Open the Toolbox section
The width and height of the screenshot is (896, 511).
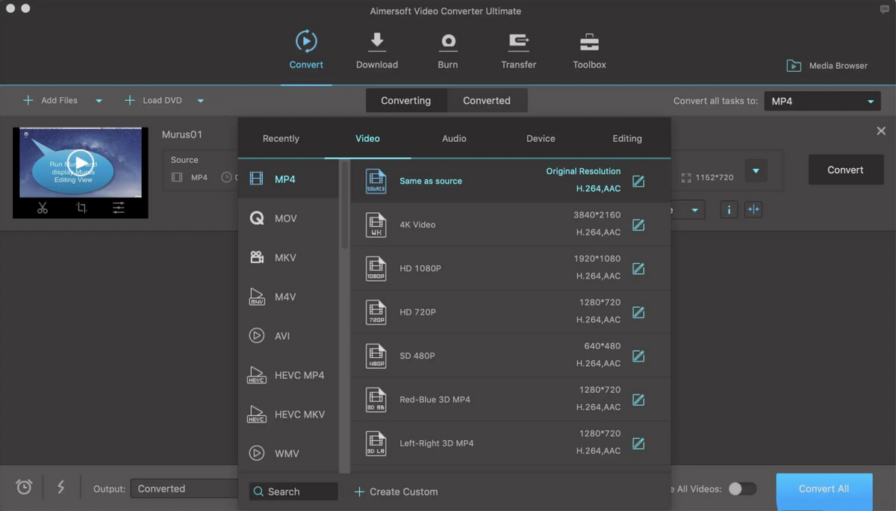[x=589, y=50]
